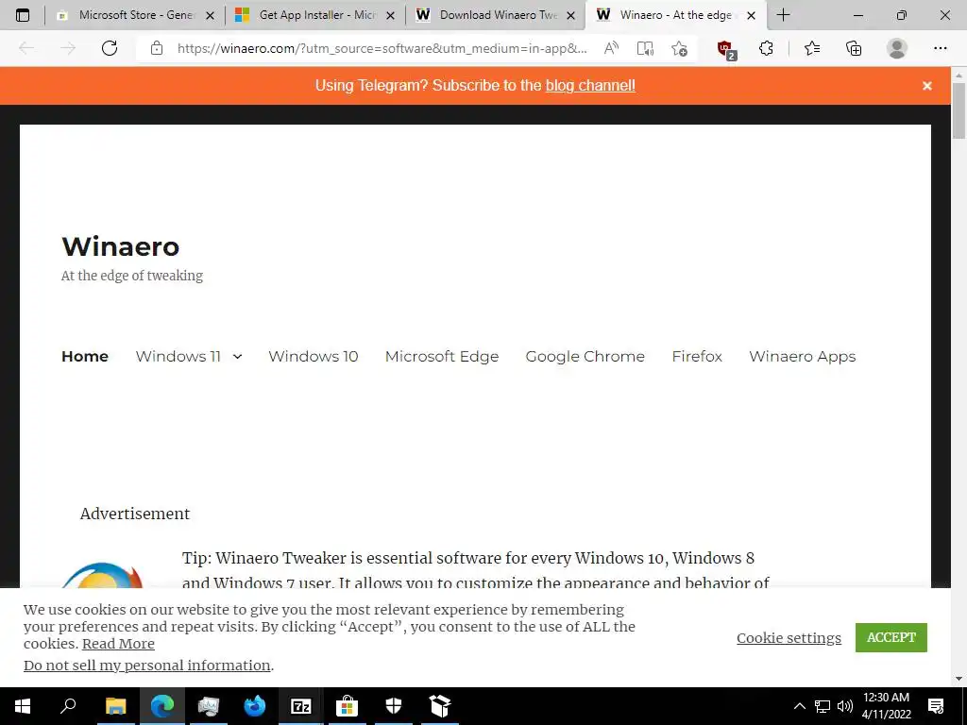Close the Winaero - At the edge tab
Screen dimensions: 967x725
[x=751, y=15]
